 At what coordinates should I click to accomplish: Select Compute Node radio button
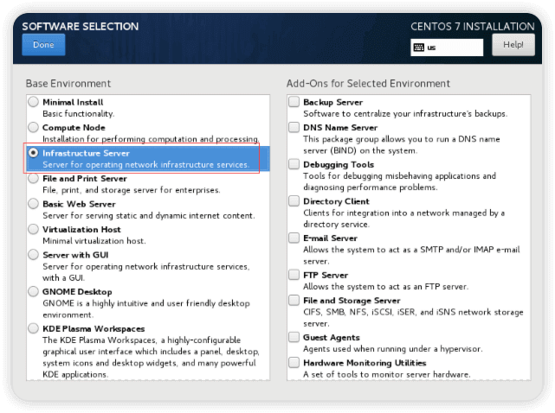click(x=33, y=128)
